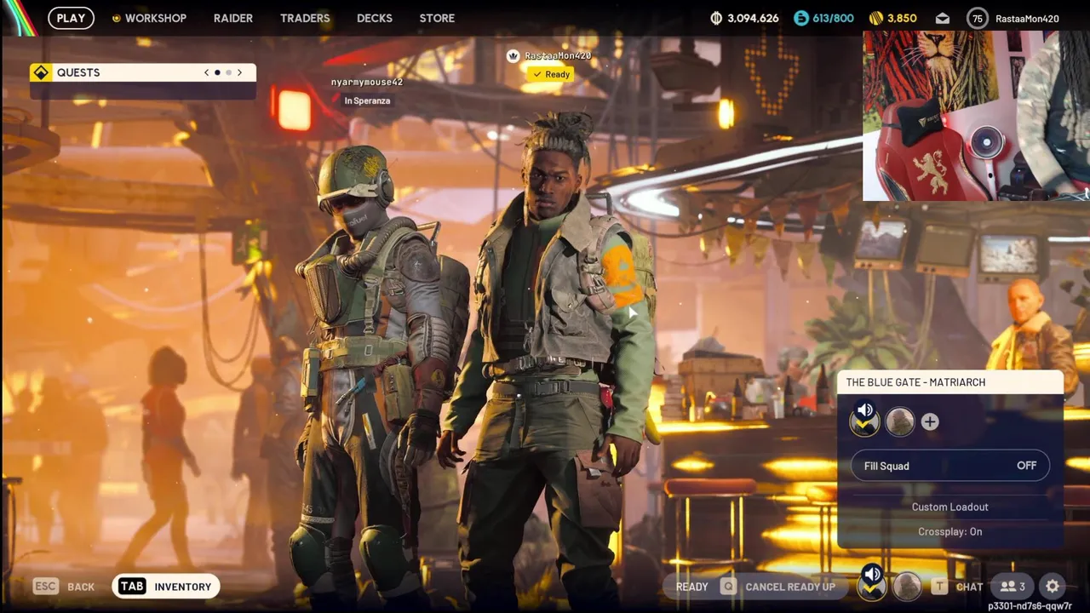The image size is (1090, 613).
Task: Select the second quest page dot
Action: coord(228,72)
